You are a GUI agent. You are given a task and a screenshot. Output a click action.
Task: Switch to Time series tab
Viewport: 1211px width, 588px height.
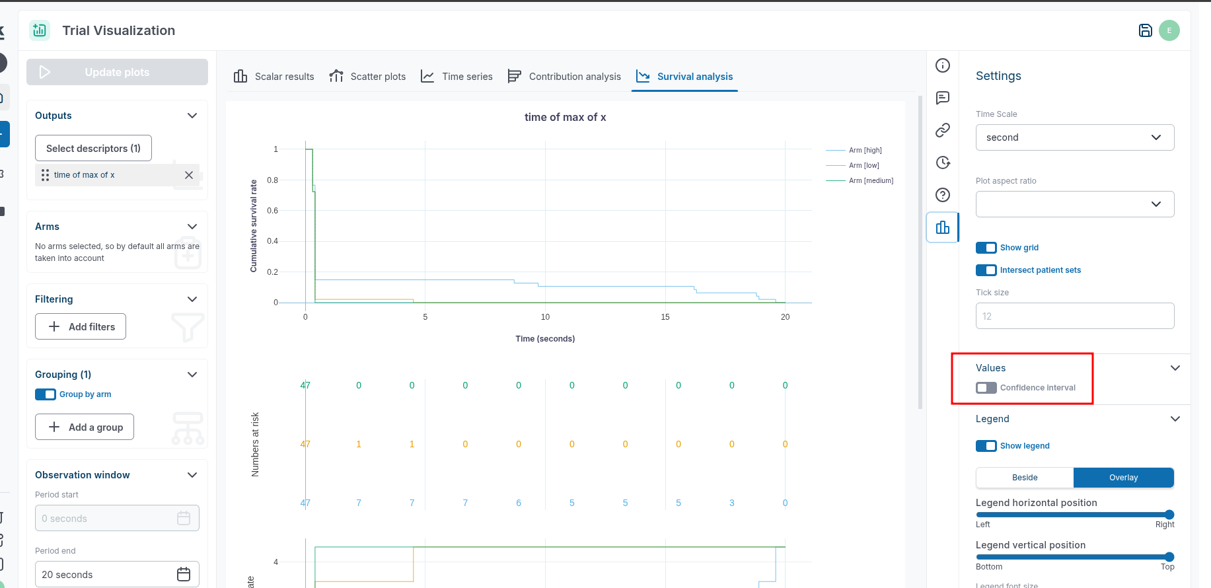click(457, 77)
